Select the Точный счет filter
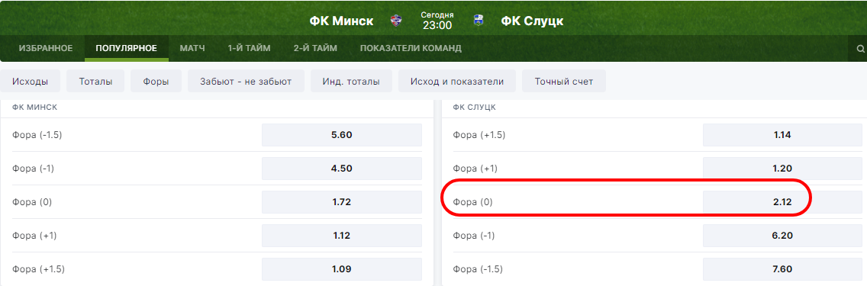The width and height of the screenshot is (867, 286). click(x=564, y=81)
